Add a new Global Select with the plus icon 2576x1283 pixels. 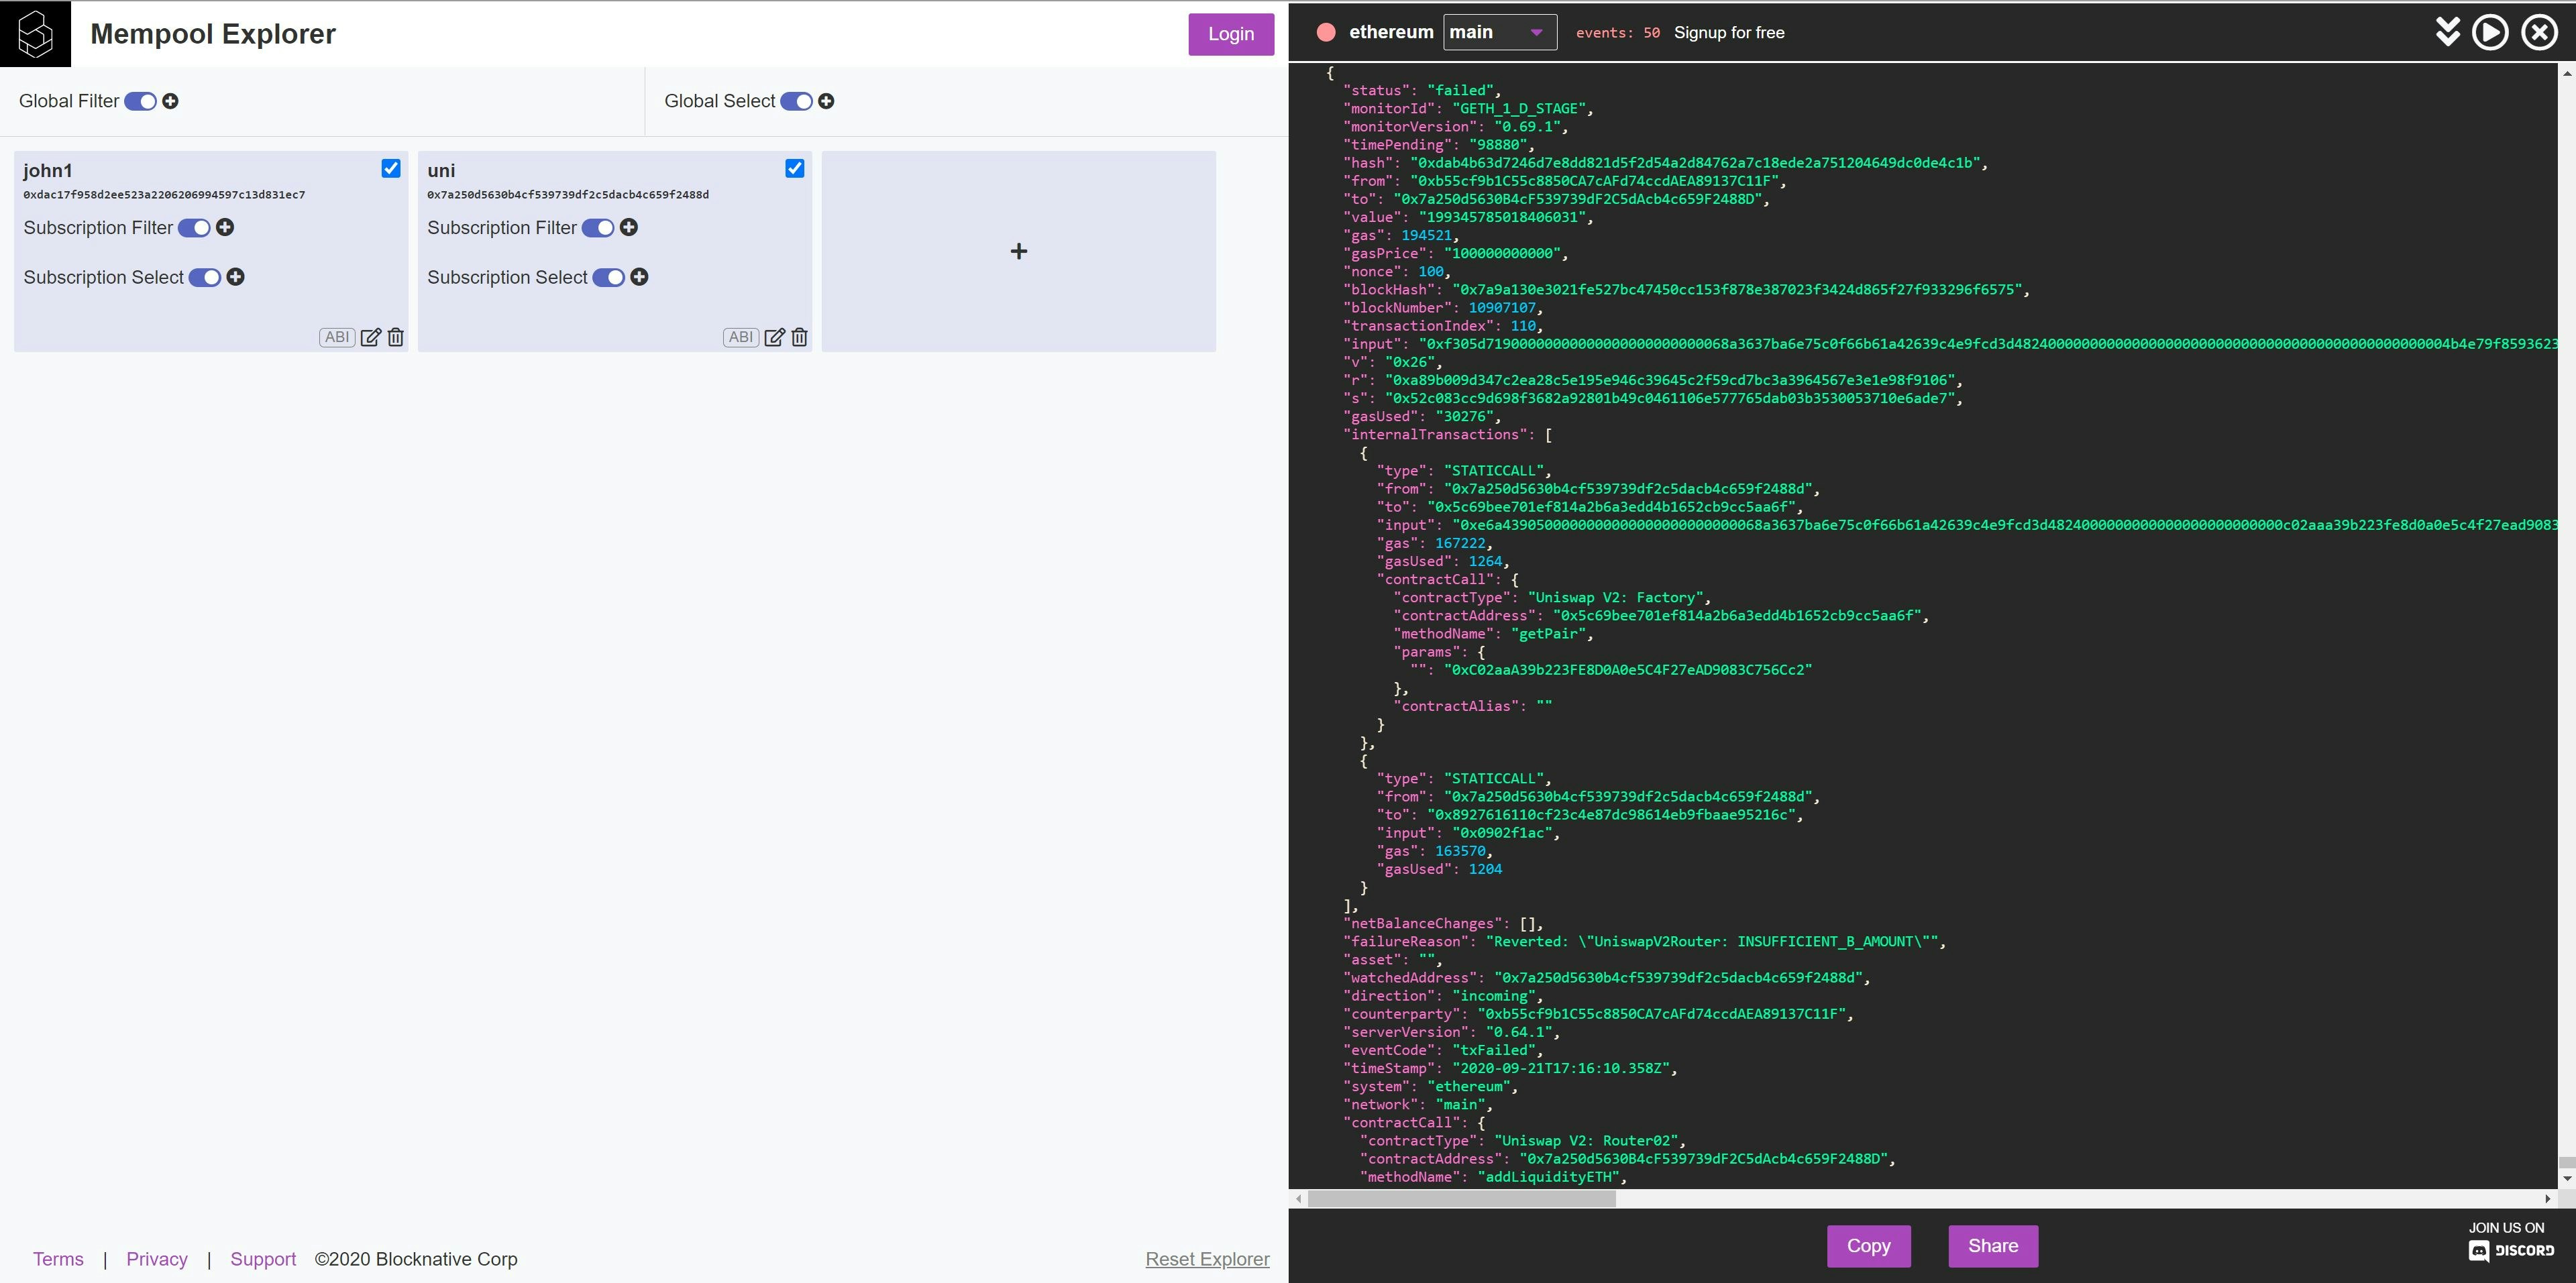[x=826, y=101]
